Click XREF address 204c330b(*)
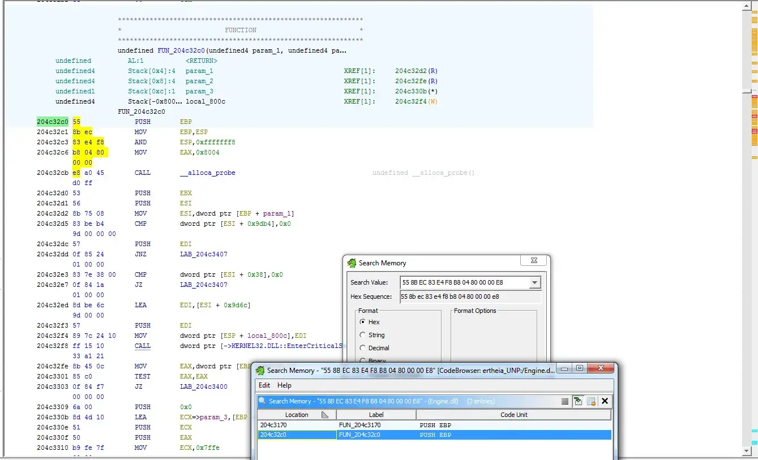The height and width of the screenshot is (460, 758). (416, 91)
